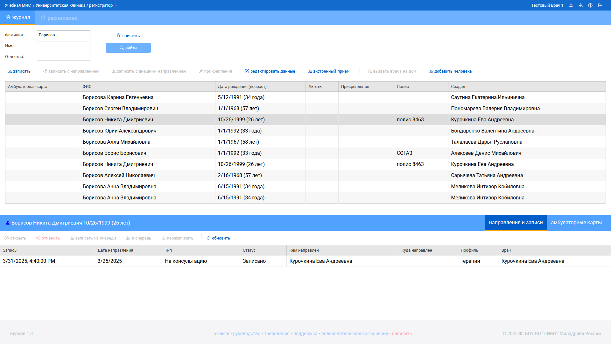Switch to 'расписание' tab

pos(59,18)
